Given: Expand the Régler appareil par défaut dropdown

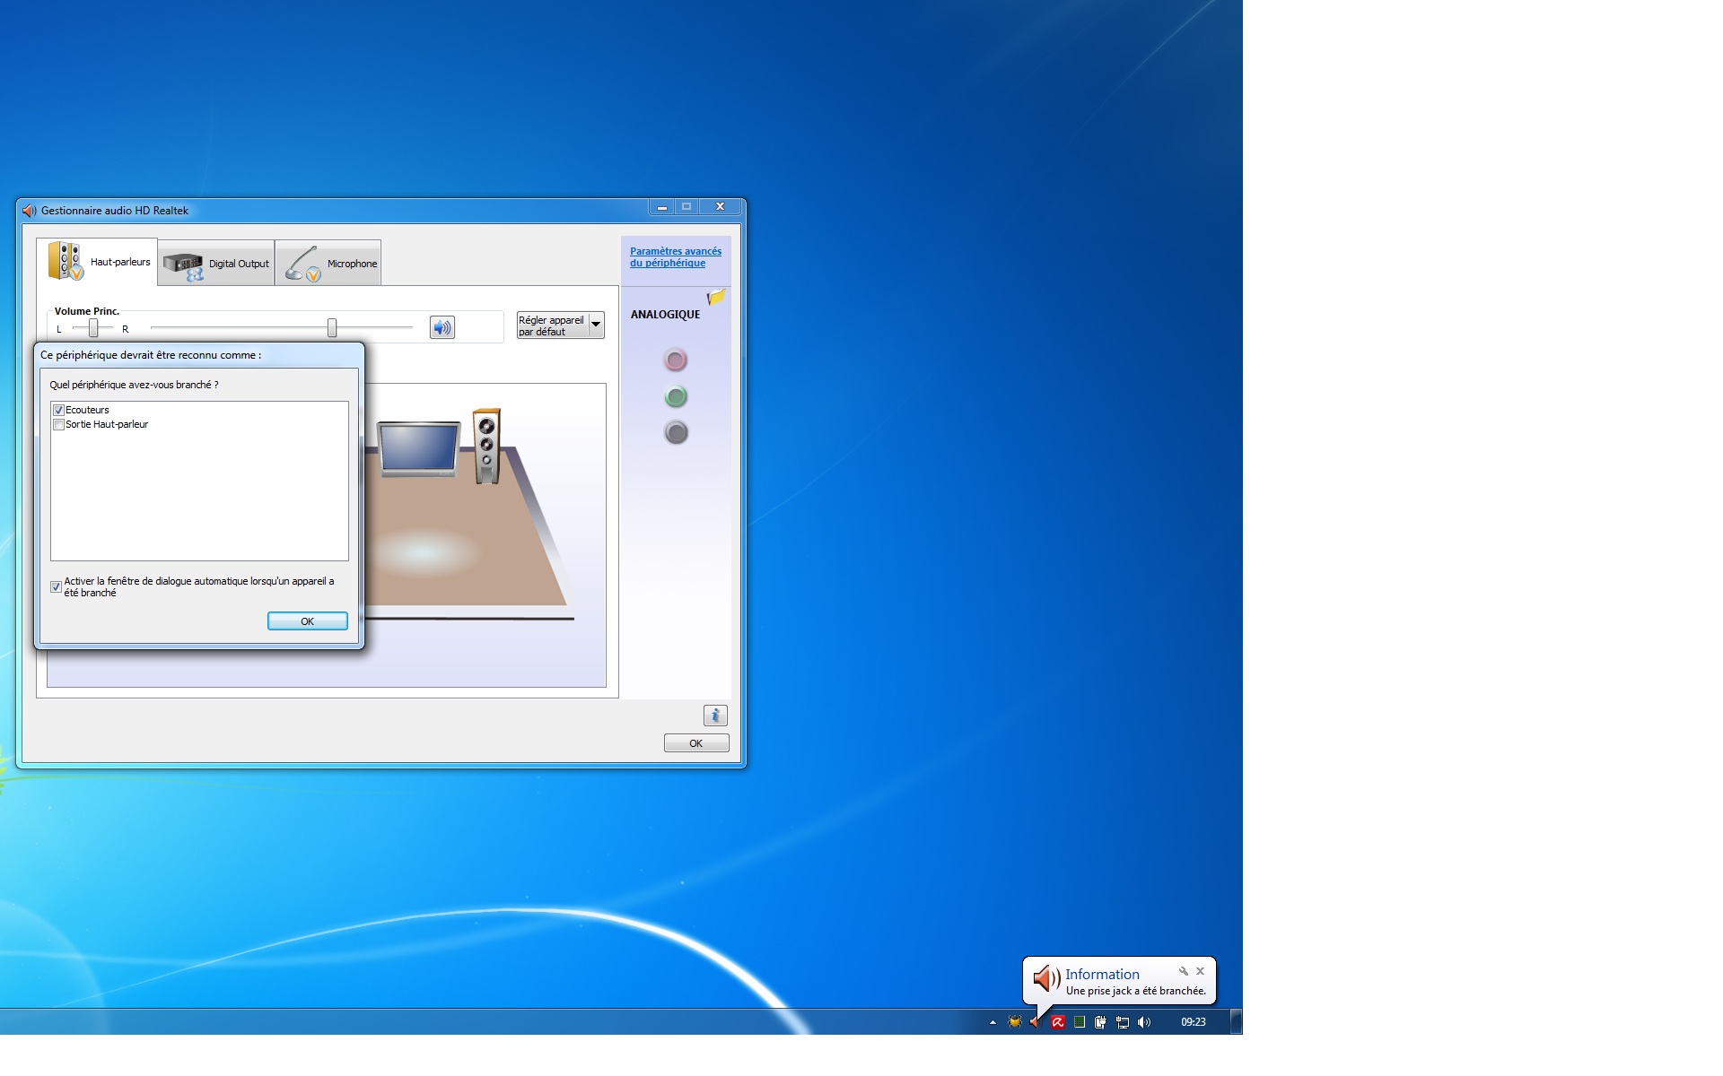Looking at the screenshot, I should pyautogui.click(x=596, y=325).
